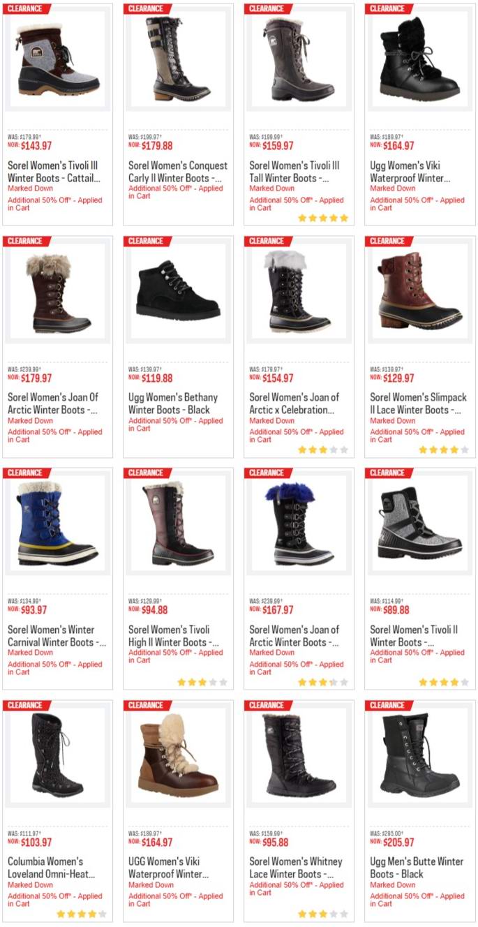Image resolution: width=478 pixels, height=927 pixels.
Task: Click star rating for Columbia Loveland boots
Action: [81, 914]
